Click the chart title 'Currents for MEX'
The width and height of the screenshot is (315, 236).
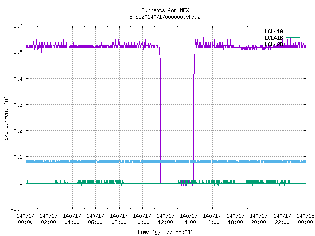(165, 10)
